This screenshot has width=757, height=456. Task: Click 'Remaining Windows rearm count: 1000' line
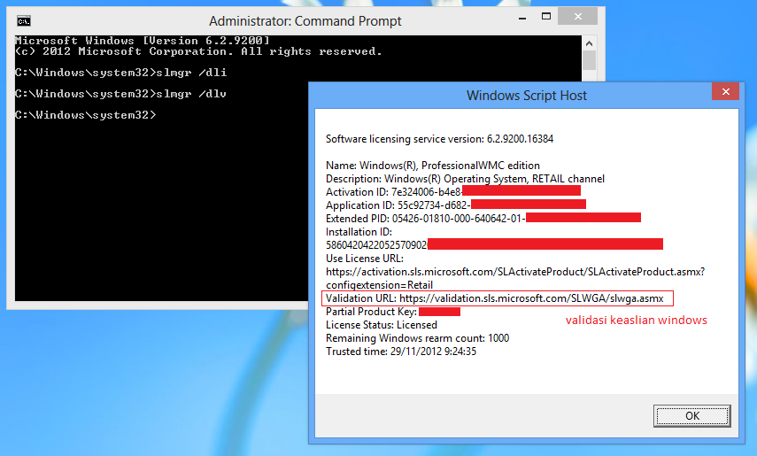(x=417, y=338)
